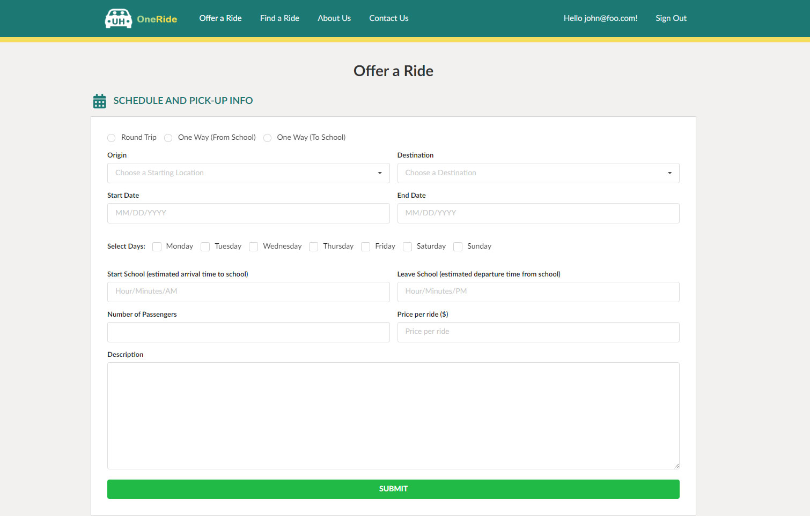Image resolution: width=810 pixels, height=516 pixels.
Task: Select One Way (To School) radio button
Action: [267, 138]
